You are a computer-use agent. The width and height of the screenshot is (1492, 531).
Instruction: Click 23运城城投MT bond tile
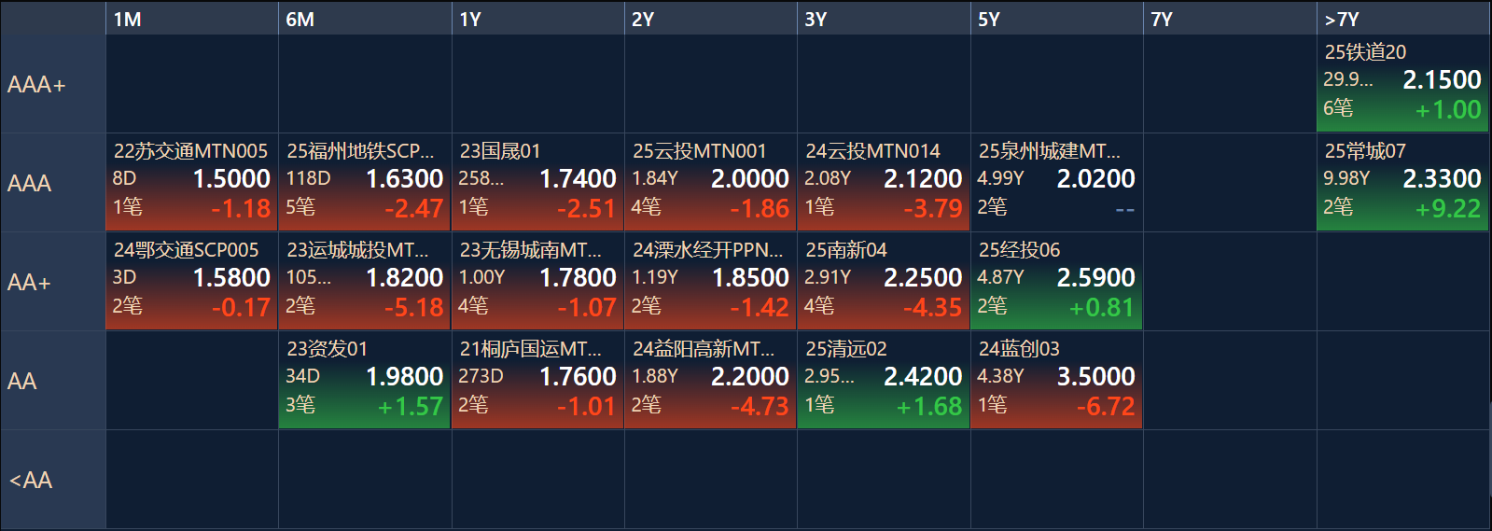(x=365, y=282)
